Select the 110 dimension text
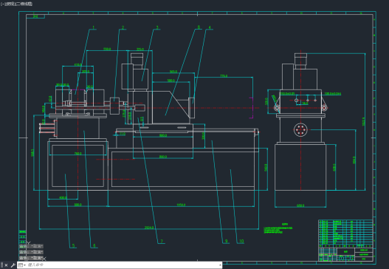The height and width of the screenshot is (269, 389). coord(123,134)
